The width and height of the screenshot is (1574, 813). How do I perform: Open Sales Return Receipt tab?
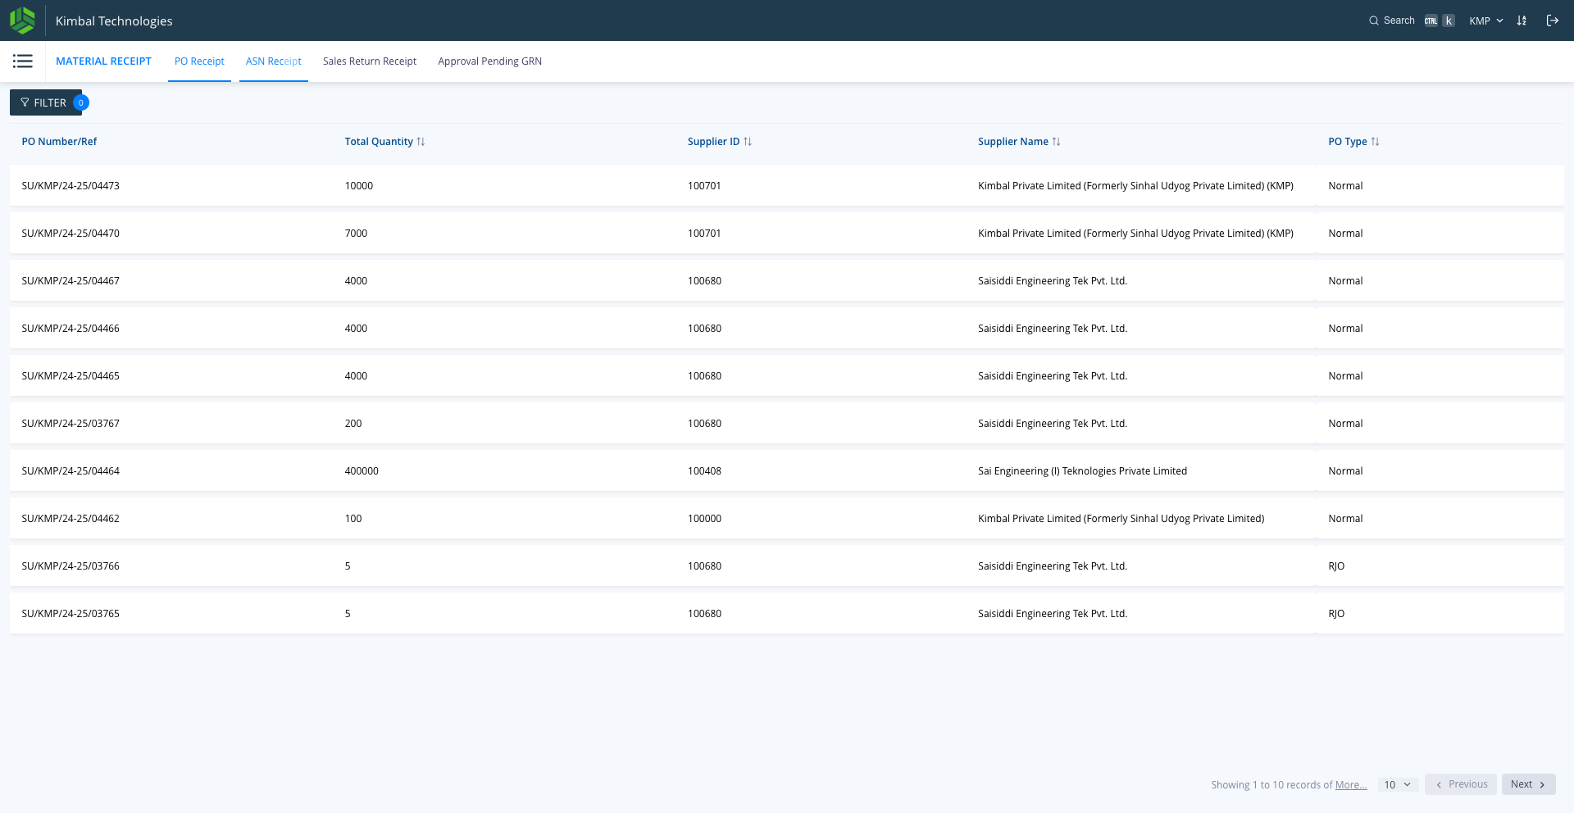click(370, 61)
